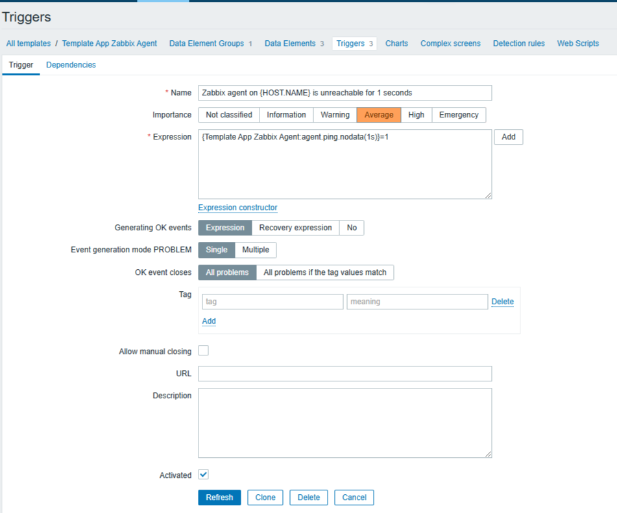
Task: Select All problems if tag values match
Action: point(325,272)
